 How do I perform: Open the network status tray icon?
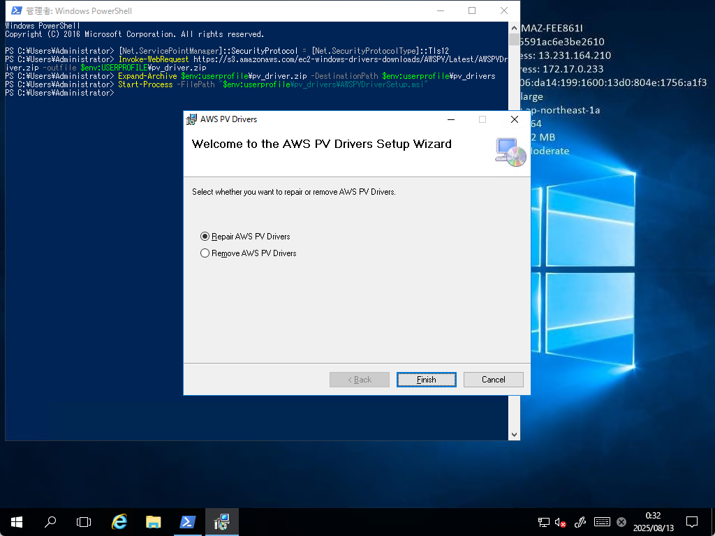pos(543,522)
